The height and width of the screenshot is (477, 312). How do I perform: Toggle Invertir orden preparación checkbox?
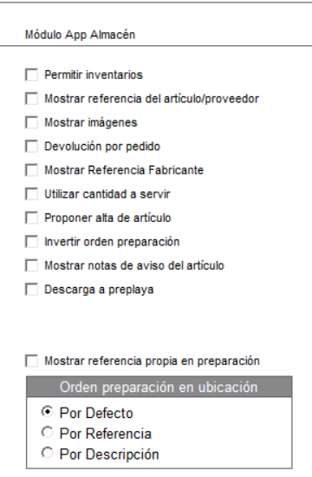31,242
